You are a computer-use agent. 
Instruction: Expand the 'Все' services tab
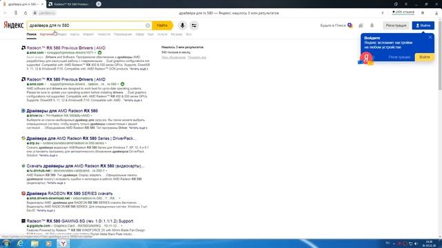pyautogui.click(x=189, y=34)
